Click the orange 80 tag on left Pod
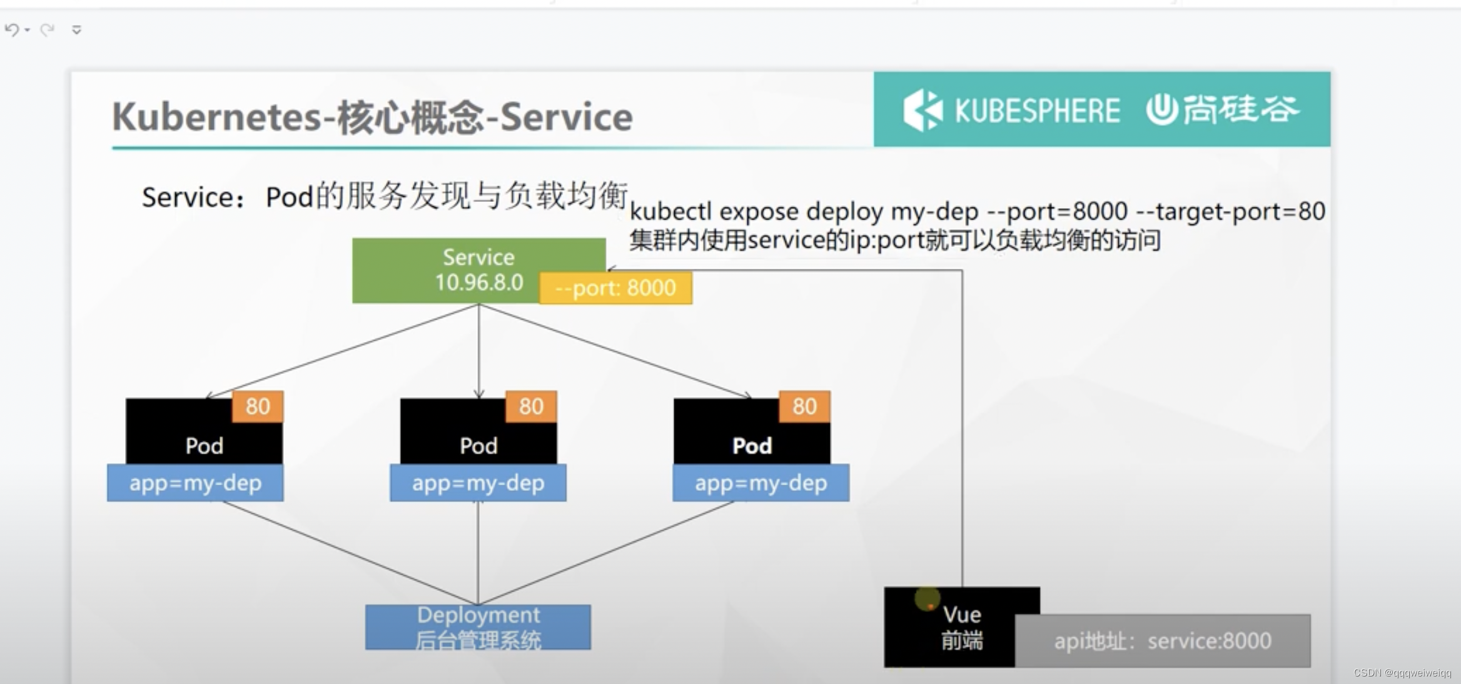 click(258, 406)
